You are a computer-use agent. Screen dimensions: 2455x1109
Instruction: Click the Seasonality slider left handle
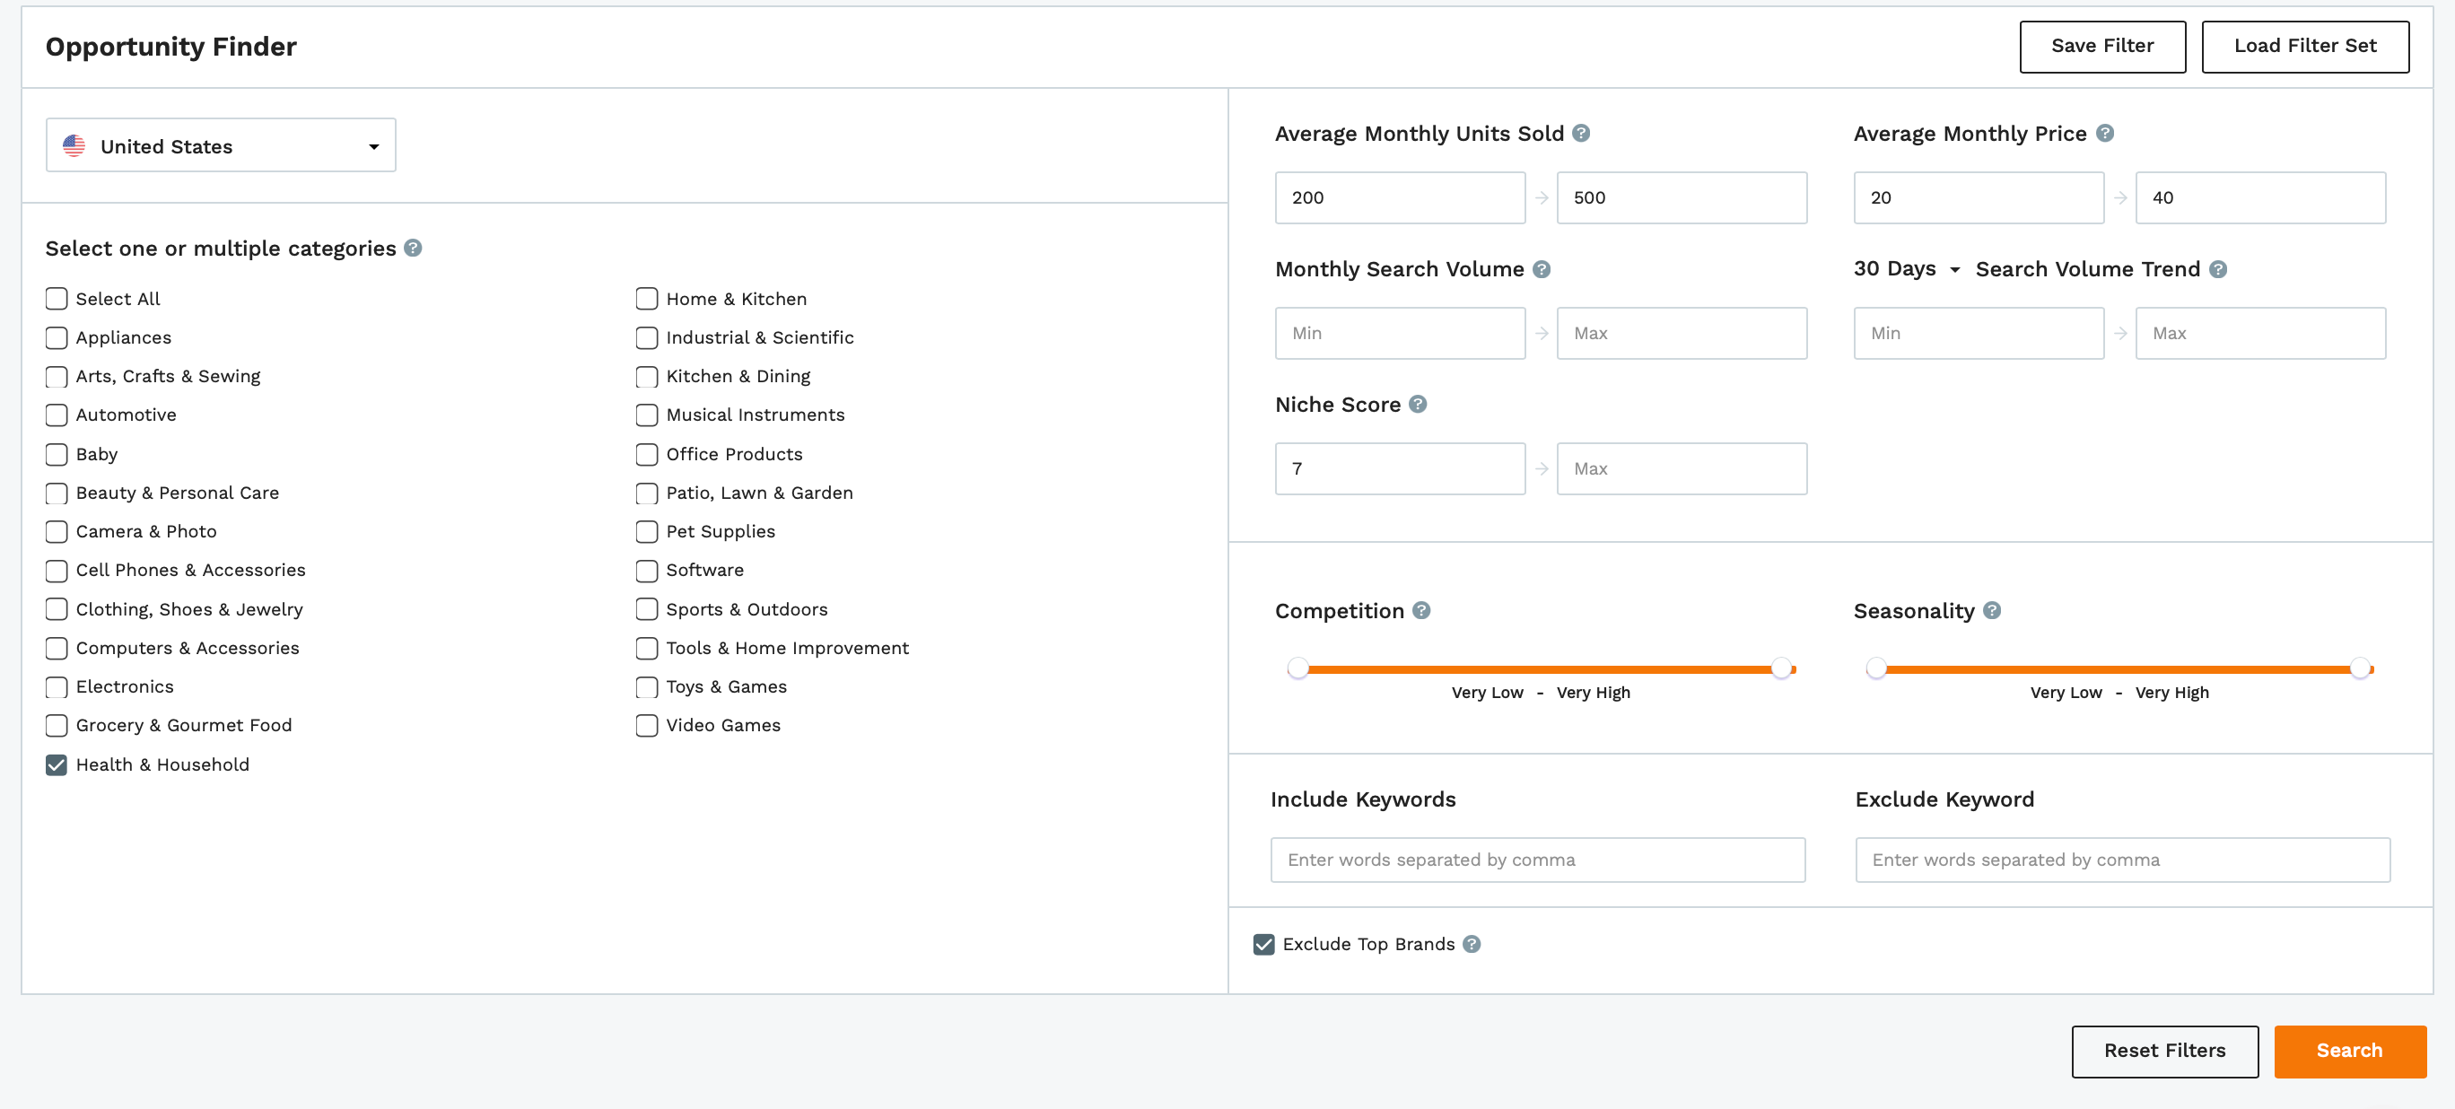[x=1876, y=668]
